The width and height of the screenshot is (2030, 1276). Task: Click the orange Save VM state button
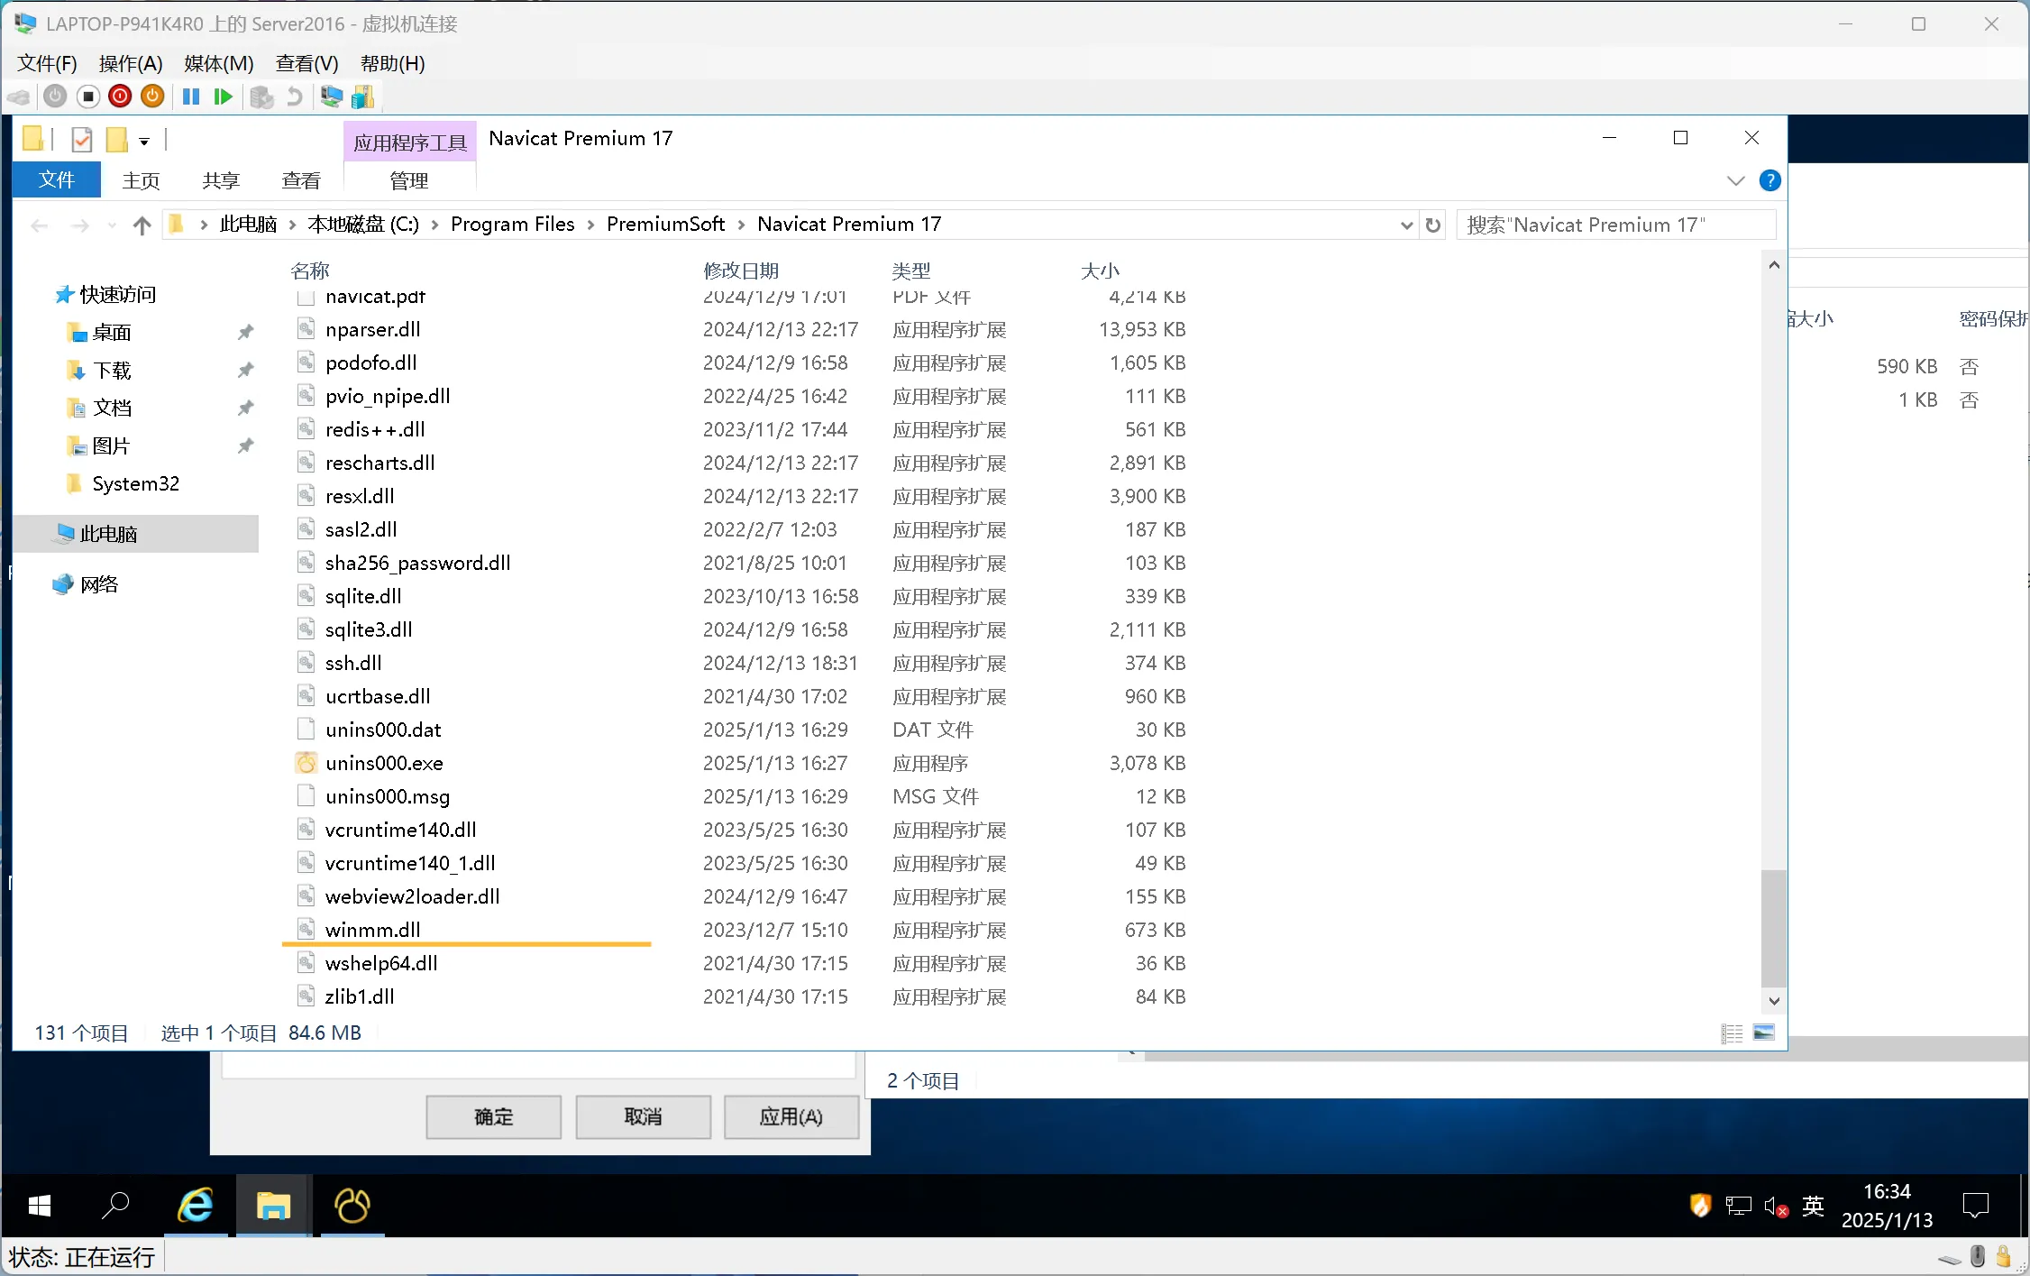point(152,96)
